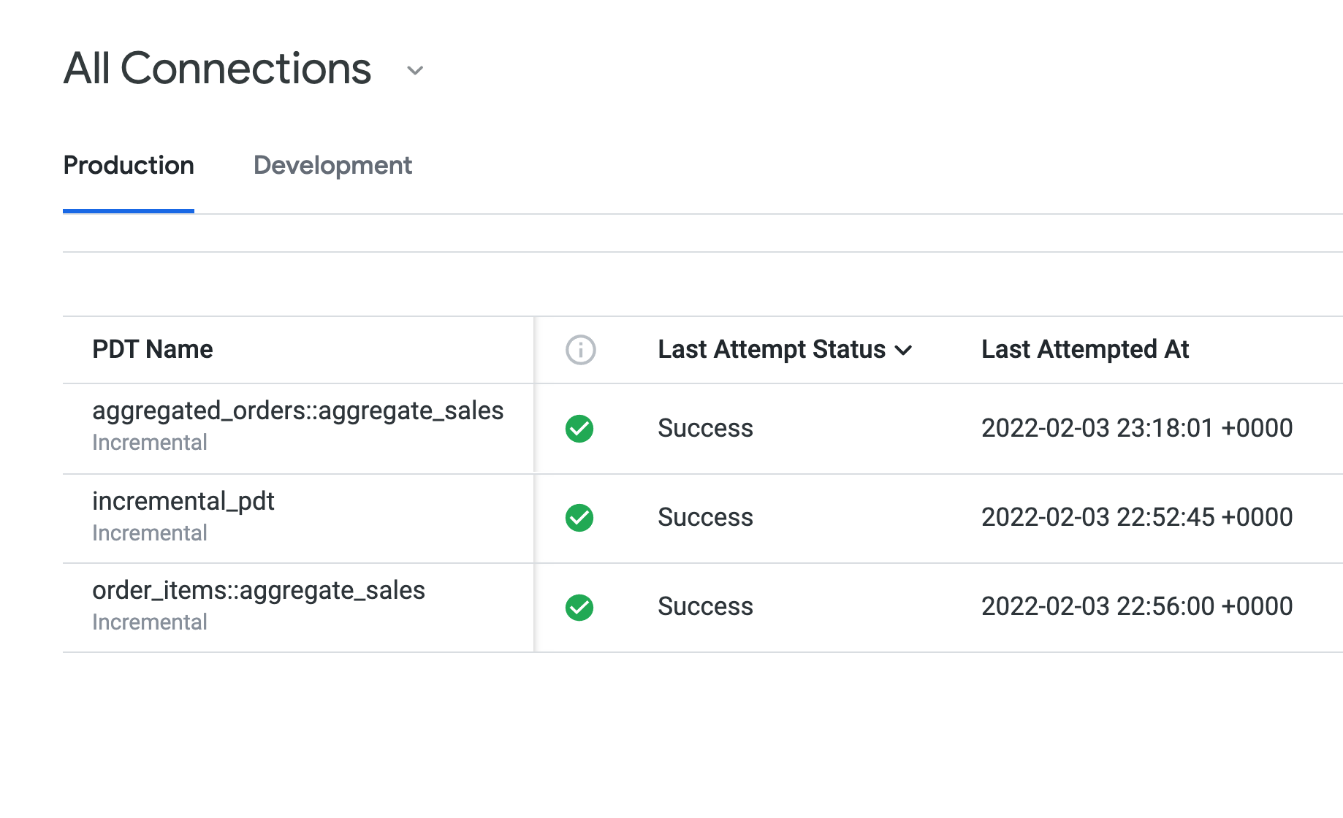Viewport: 1343px width, 818px height.
Task: Click Incremental label under order_items::aggregate_sales
Action: 150,622
